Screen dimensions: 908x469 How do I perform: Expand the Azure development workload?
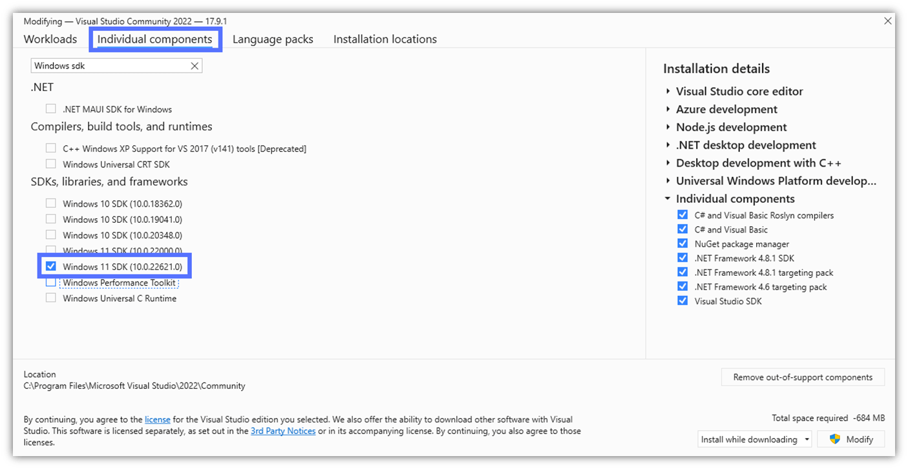667,109
